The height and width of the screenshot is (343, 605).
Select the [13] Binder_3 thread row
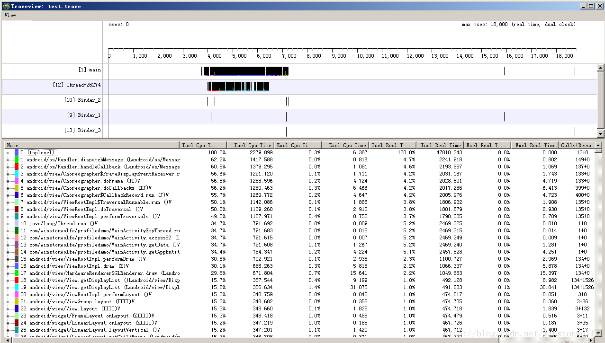[299, 131]
